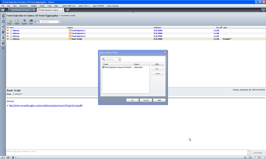
Task: Click the Quick Reply button
Action: (258, 153)
